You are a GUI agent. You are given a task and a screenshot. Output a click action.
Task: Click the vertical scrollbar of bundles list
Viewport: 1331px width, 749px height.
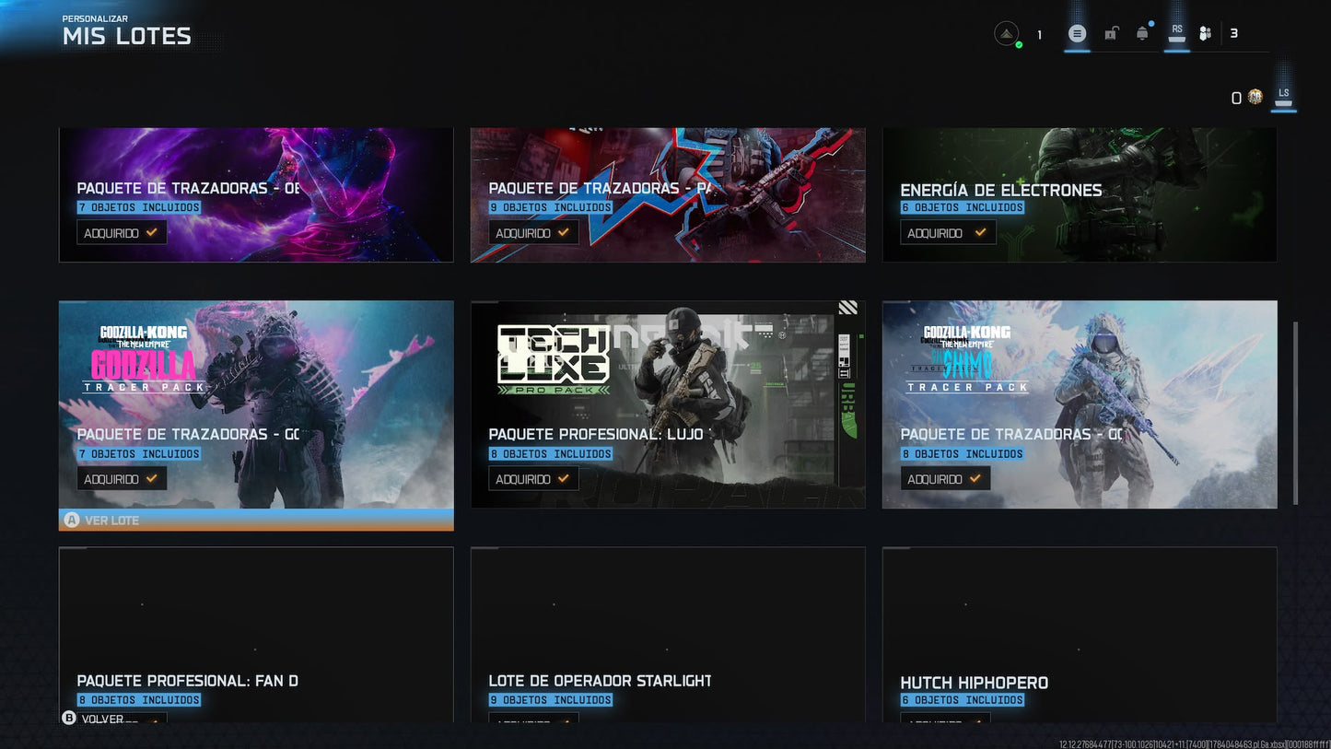tap(1295, 413)
